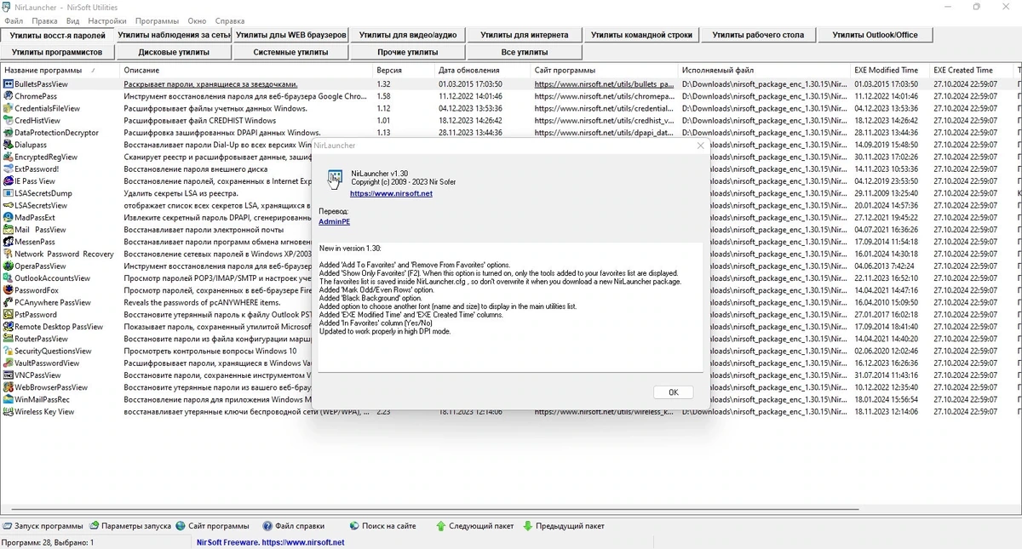This screenshot has height=549, width=1022.
Task: Select the SecurityQuestionsView row name
Action: (x=53, y=351)
